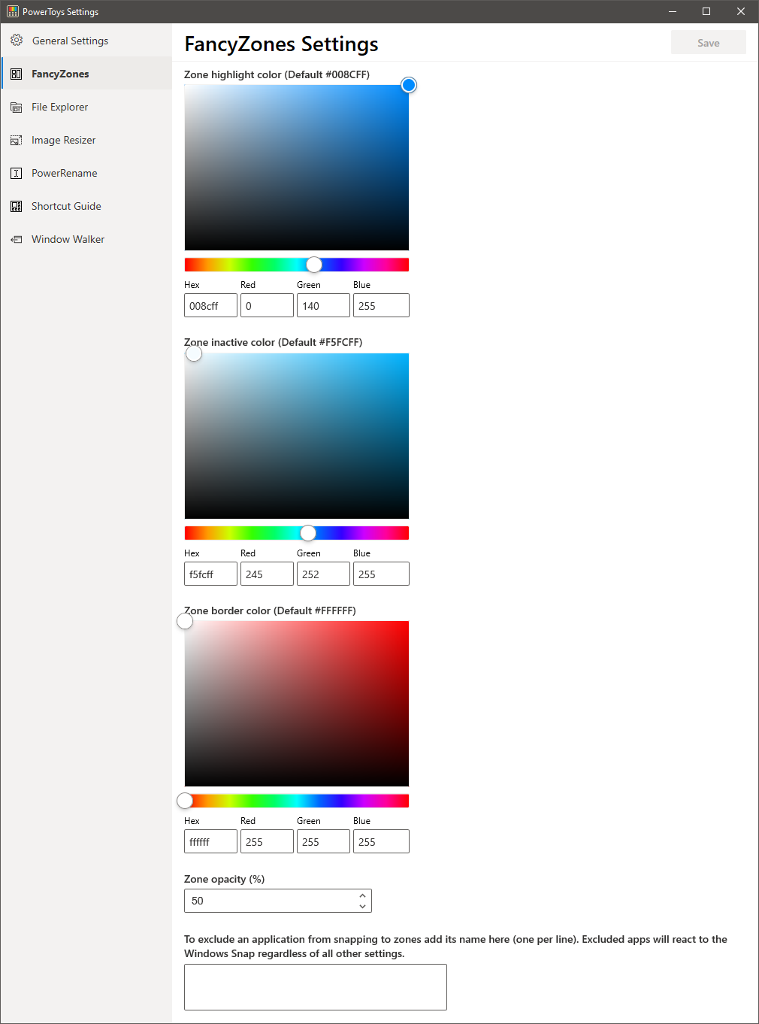Click the PowerRename icon in the sidebar
759x1024 pixels.
coord(17,173)
